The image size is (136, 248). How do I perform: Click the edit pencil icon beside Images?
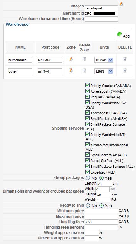[x=121, y=4]
